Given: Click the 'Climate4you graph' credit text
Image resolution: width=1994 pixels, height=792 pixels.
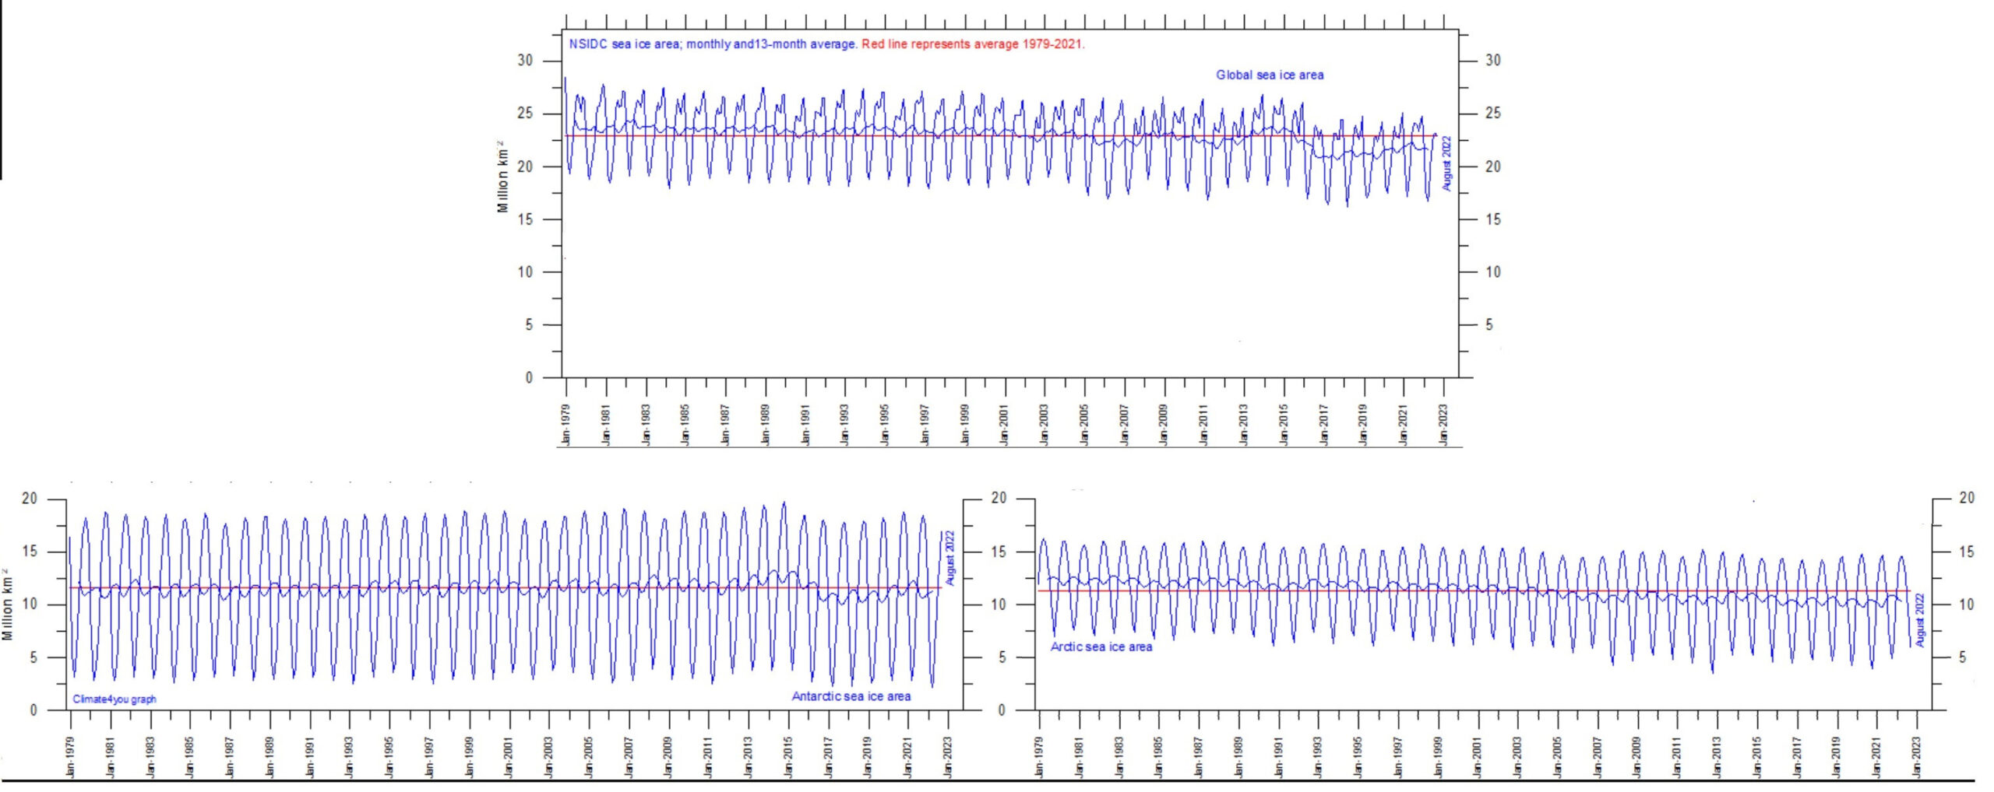Looking at the screenshot, I should [114, 699].
